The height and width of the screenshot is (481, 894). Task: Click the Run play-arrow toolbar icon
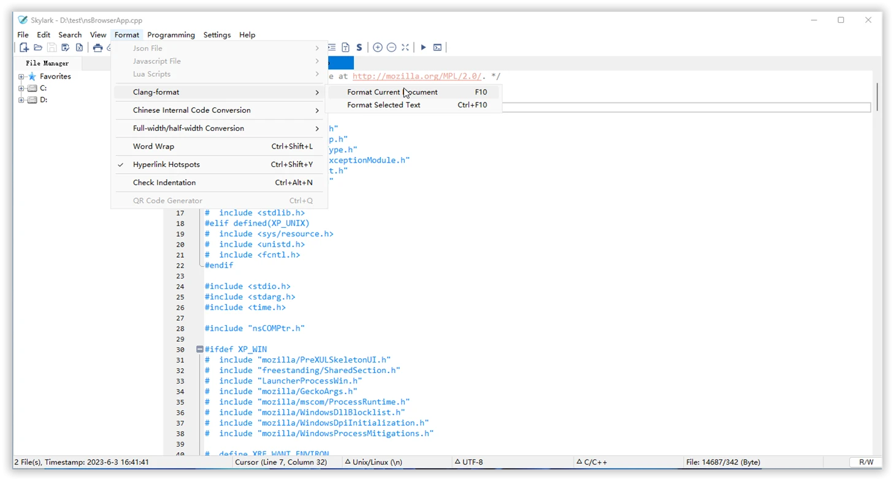pos(423,47)
